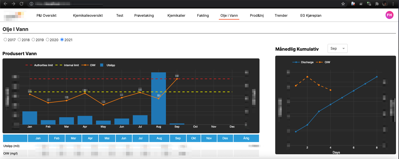Go to the Prøvetaking tab

click(144, 15)
